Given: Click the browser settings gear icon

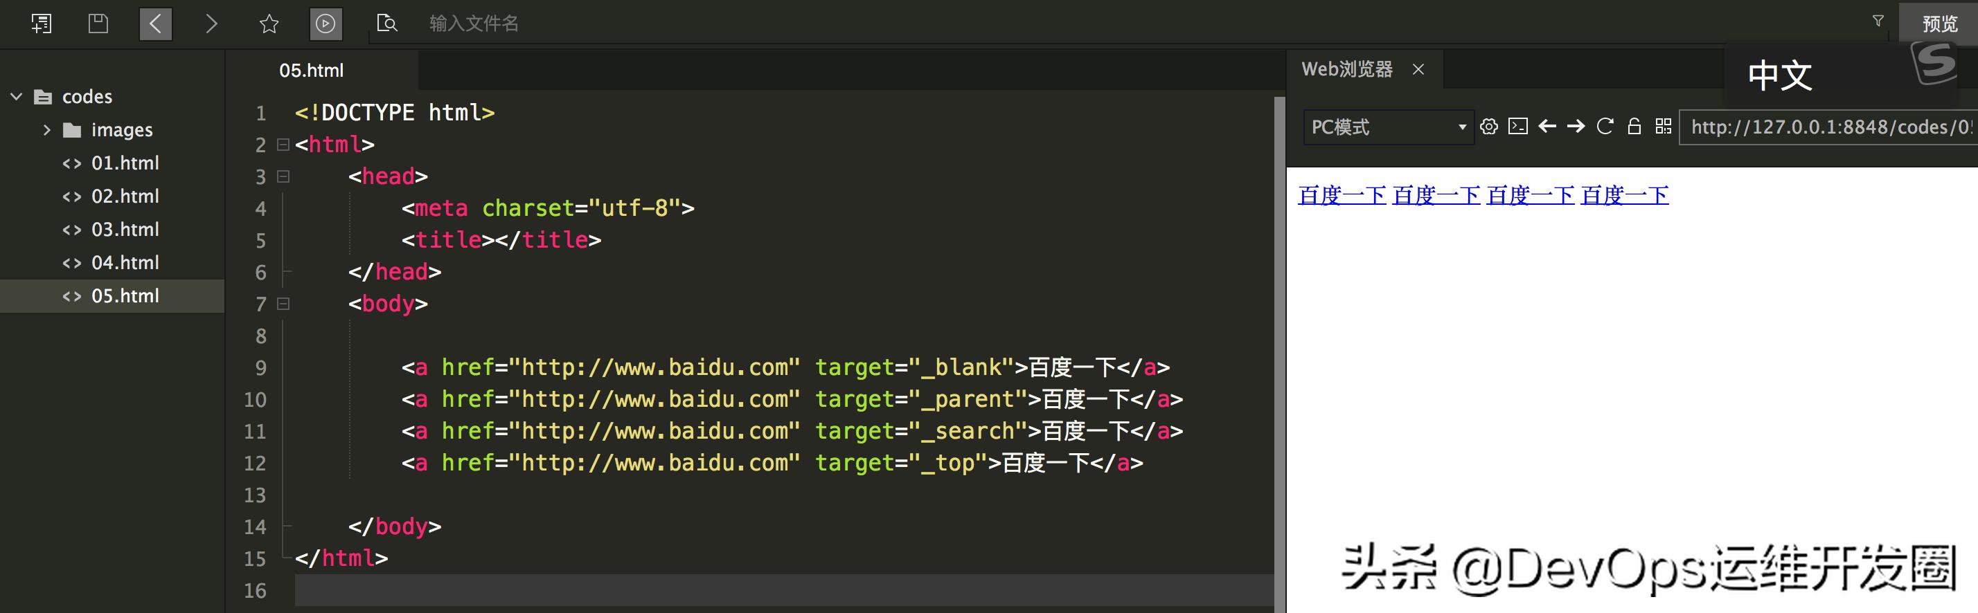Looking at the screenshot, I should [x=1489, y=127].
